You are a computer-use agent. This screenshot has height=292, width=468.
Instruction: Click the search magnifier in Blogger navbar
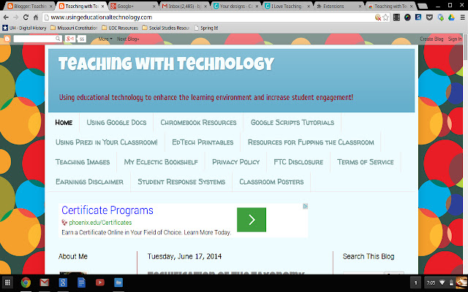58,39
